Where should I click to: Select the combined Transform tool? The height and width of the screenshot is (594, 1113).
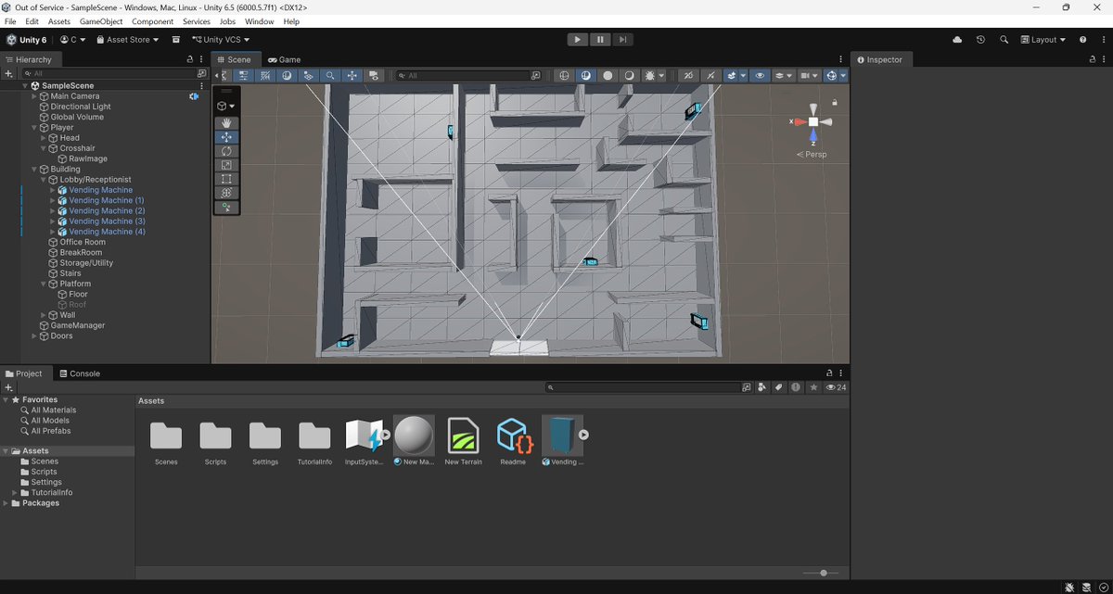227,193
